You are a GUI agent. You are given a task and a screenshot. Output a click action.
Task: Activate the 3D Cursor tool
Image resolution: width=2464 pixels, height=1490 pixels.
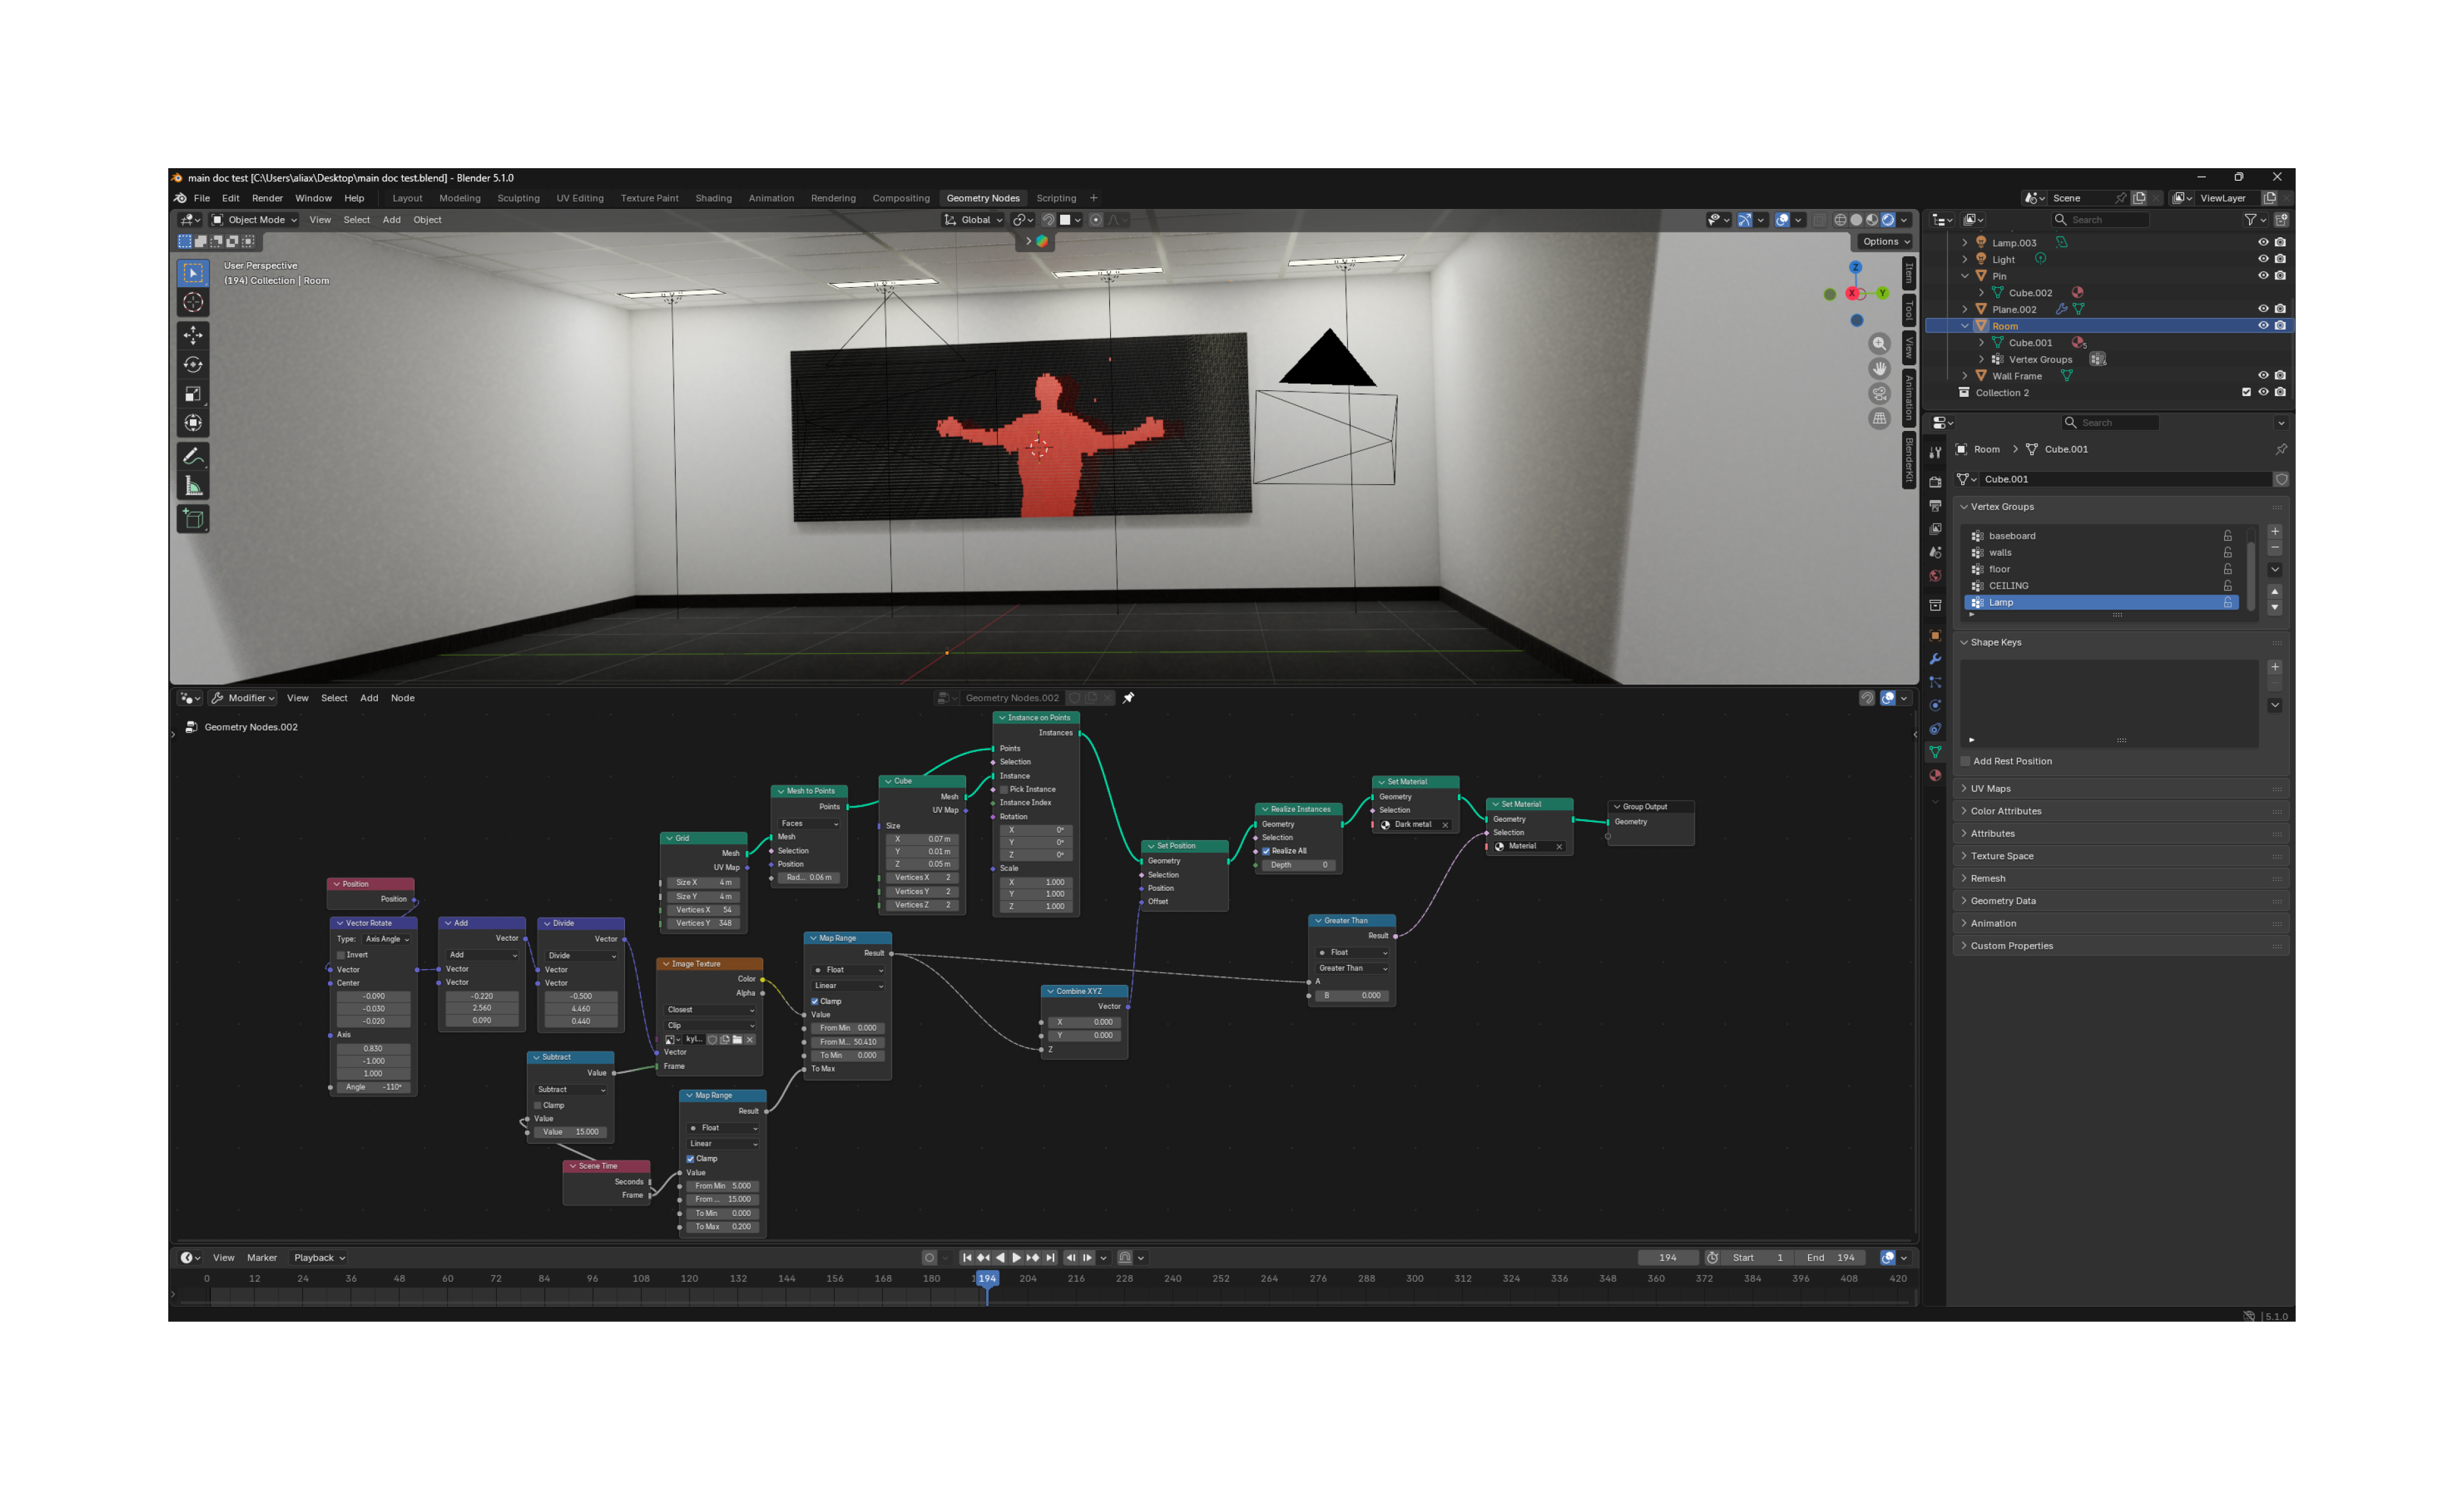[x=193, y=303]
